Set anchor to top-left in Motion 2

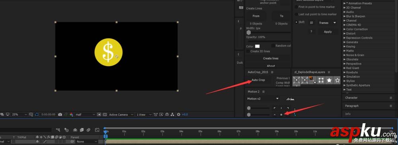click(275, 108)
